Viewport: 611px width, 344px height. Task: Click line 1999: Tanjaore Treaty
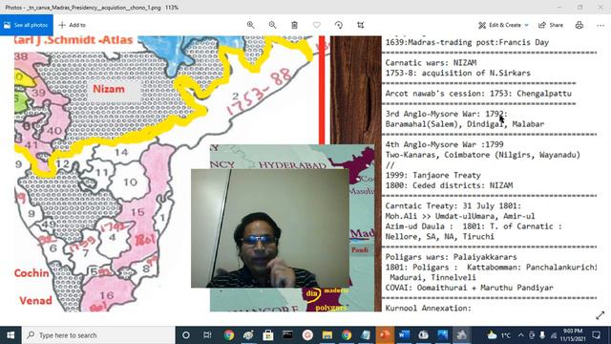tap(432, 176)
